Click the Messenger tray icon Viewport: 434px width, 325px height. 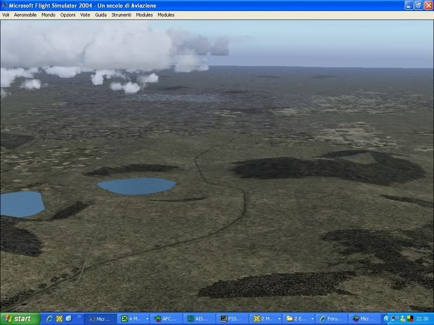coord(403,318)
